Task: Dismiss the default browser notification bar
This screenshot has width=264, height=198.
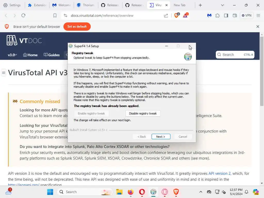Action: [x=258, y=27]
